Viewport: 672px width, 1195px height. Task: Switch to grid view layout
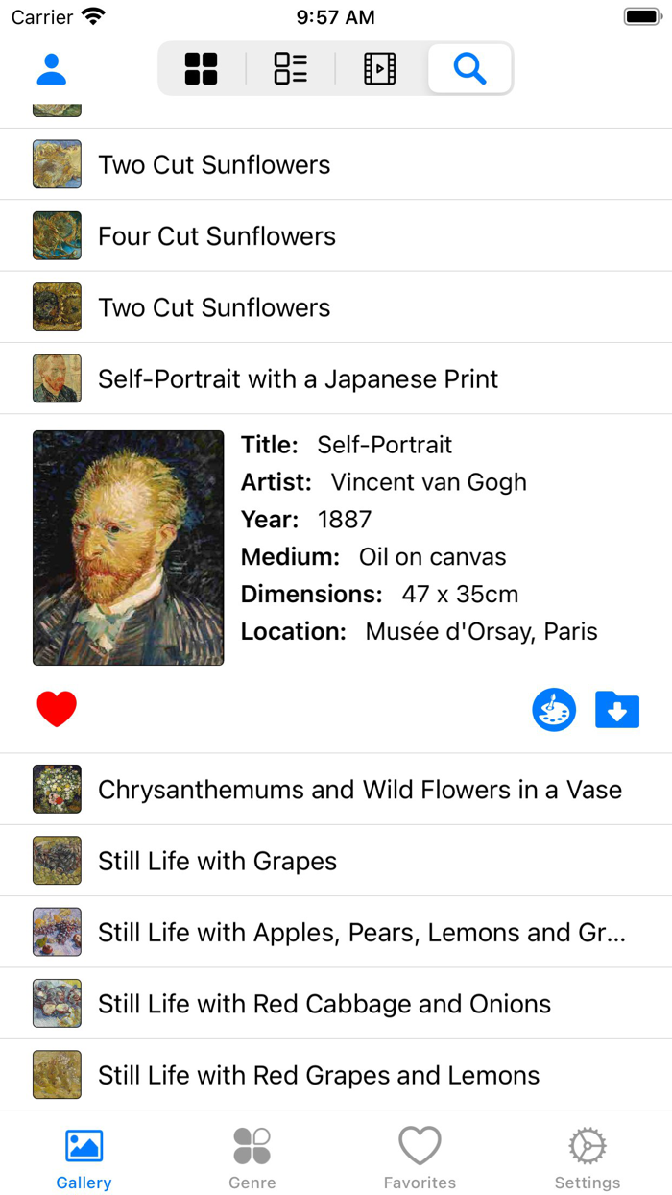tap(200, 68)
